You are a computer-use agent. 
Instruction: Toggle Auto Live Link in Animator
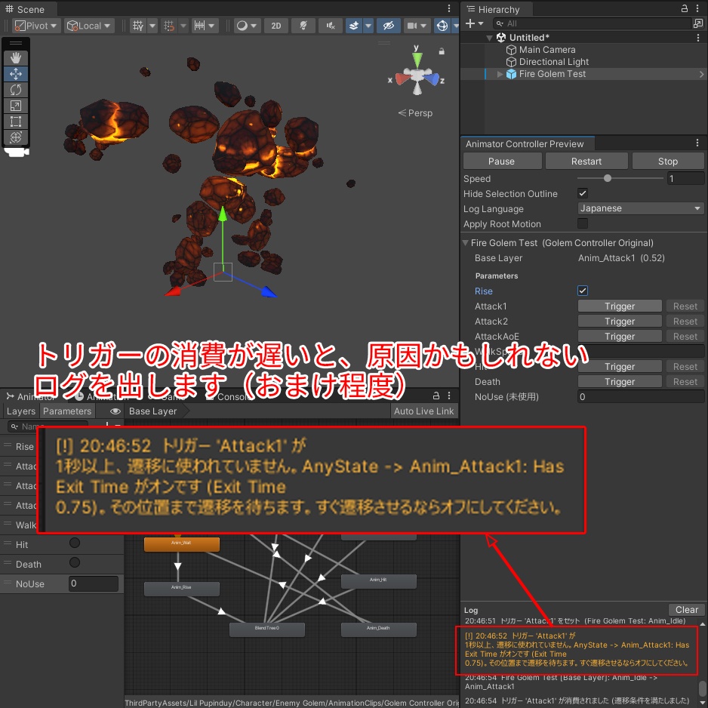coord(423,411)
